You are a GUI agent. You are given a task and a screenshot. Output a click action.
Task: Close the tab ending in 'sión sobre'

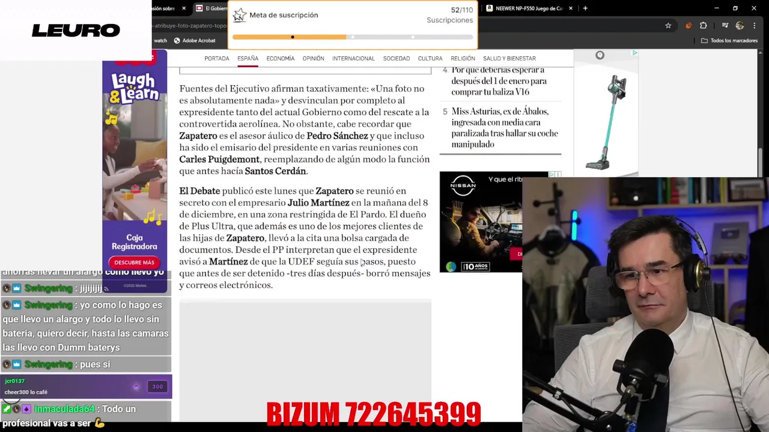click(184, 8)
